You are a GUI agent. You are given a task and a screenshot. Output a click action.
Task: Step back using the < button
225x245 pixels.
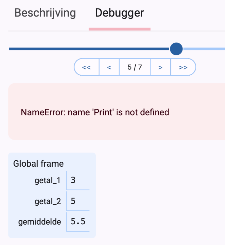pyautogui.click(x=109, y=67)
